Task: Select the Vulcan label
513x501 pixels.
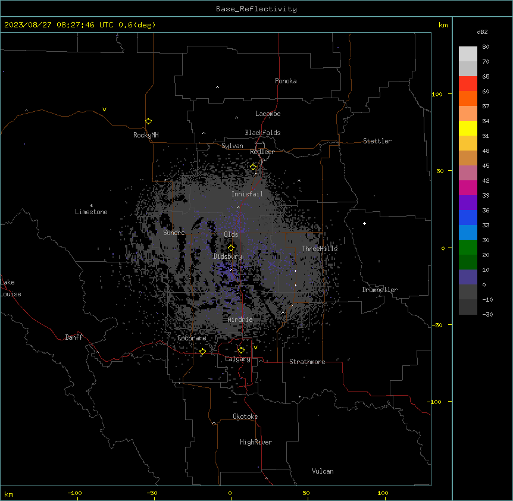Action: [x=323, y=471]
